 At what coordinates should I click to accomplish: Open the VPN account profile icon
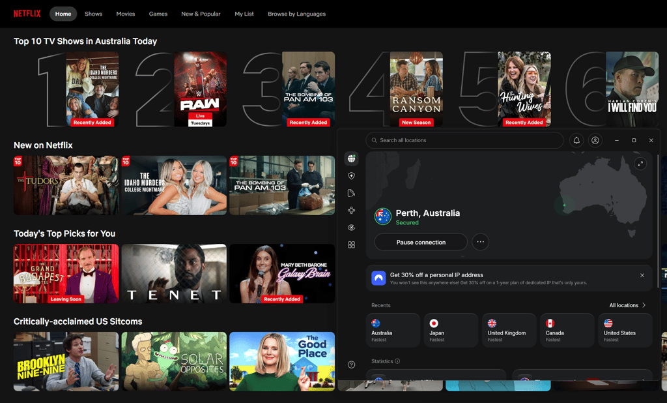595,140
